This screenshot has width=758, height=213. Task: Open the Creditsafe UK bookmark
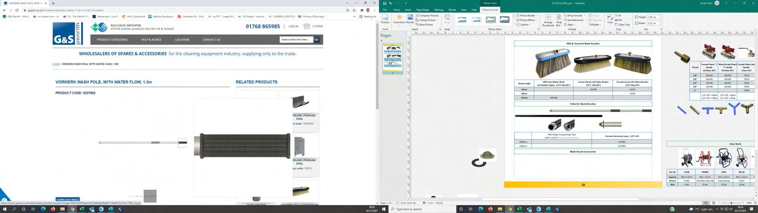pyautogui.click(x=191, y=17)
